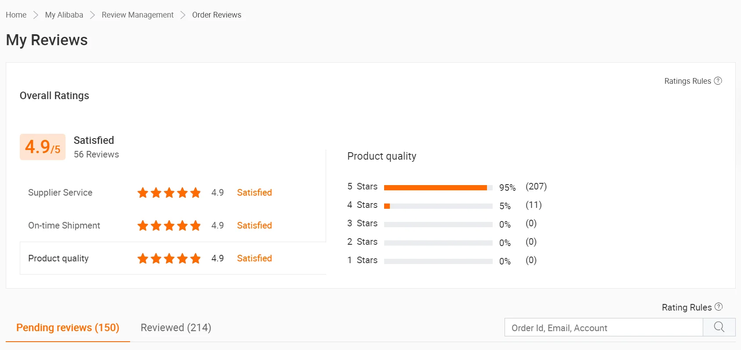Image resolution: width=741 pixels, height=350 pixels.
Task: Click the On-time Shipment star rating
Action: pyautogui.click(x=169, y=225)
